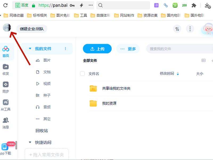Open the 资源收集 bookmark folder

point(148,15)
